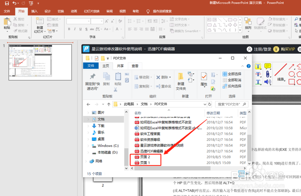Open Properties in the Explorer ribbon
301x196 pixels.
coord(204,79)
